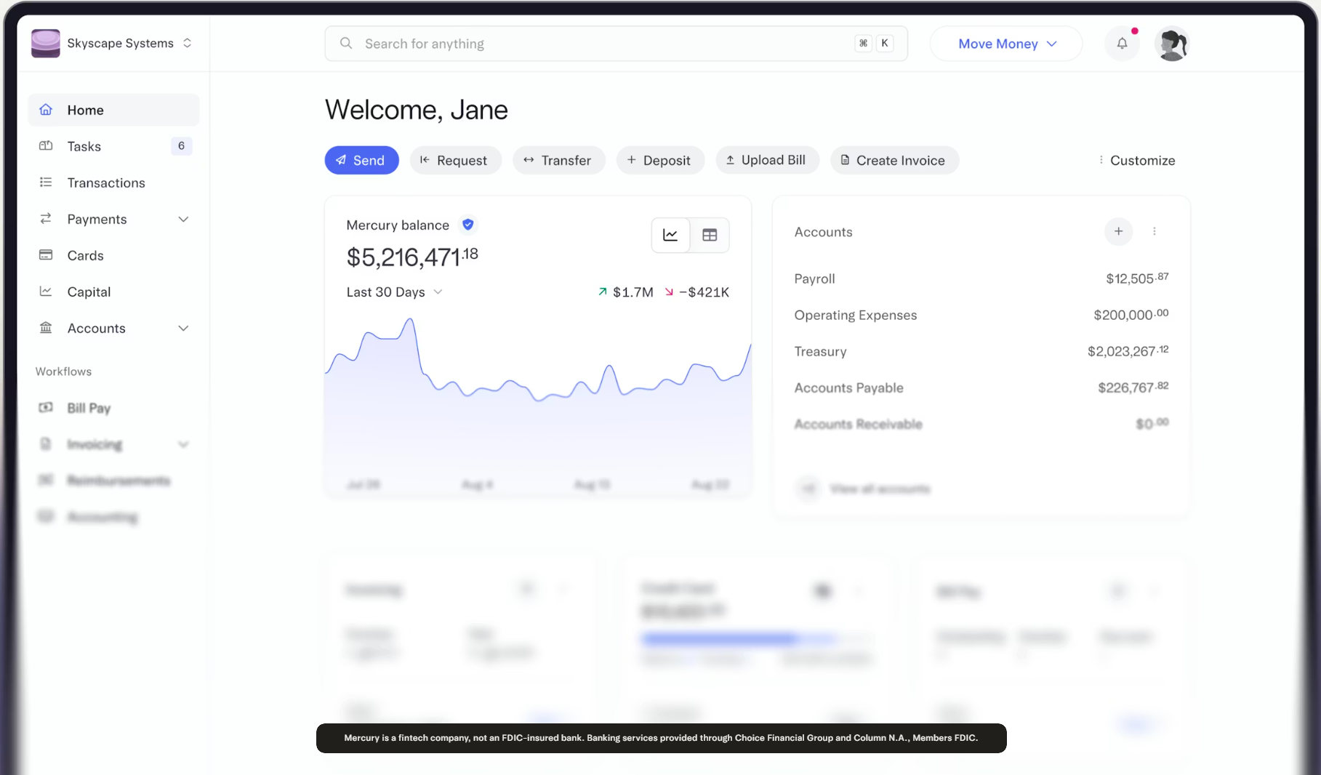Click the search magnifier icon

(346, 44)
